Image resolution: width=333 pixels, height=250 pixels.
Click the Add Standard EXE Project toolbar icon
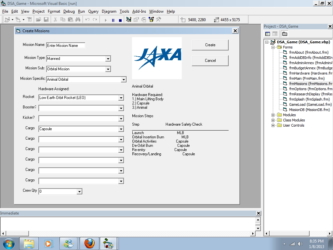pos(7,20)
